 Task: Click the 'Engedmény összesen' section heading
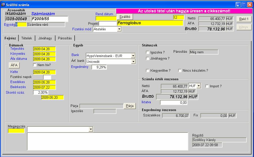pyautogui.click(x=159, y=110)
